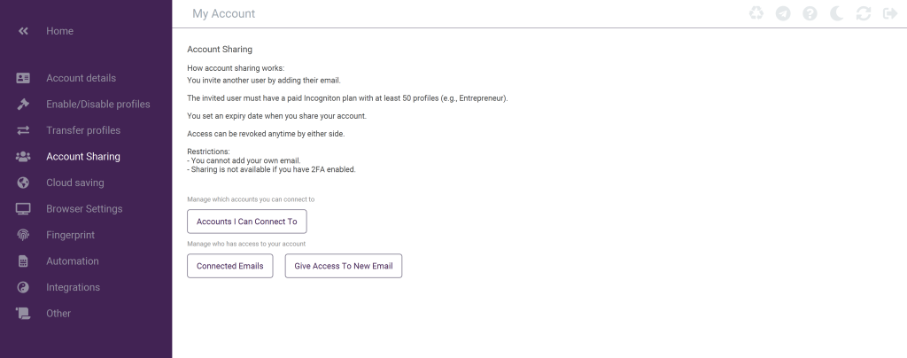The width and height of the screenshot is (907, 358).
Task: Click the recycle icon in top bar
Action: 756,13
